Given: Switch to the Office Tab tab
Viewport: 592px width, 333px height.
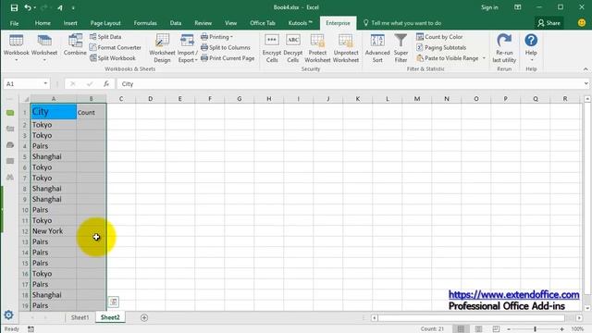Looking at the screenshot, I should [x=263, y=23].
